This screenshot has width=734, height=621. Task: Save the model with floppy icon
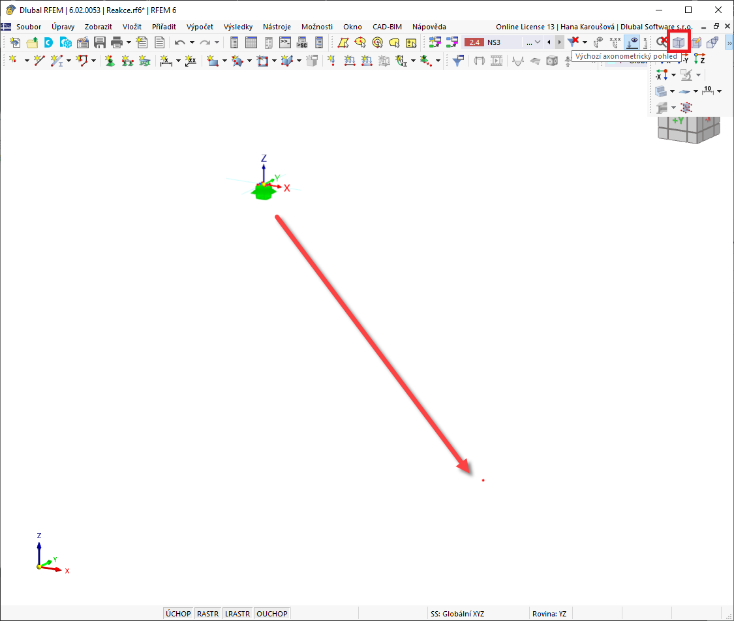tap(100, 42)
